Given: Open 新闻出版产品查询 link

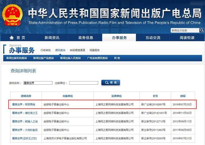Looking at the screenshot, I should click(44, 58).
